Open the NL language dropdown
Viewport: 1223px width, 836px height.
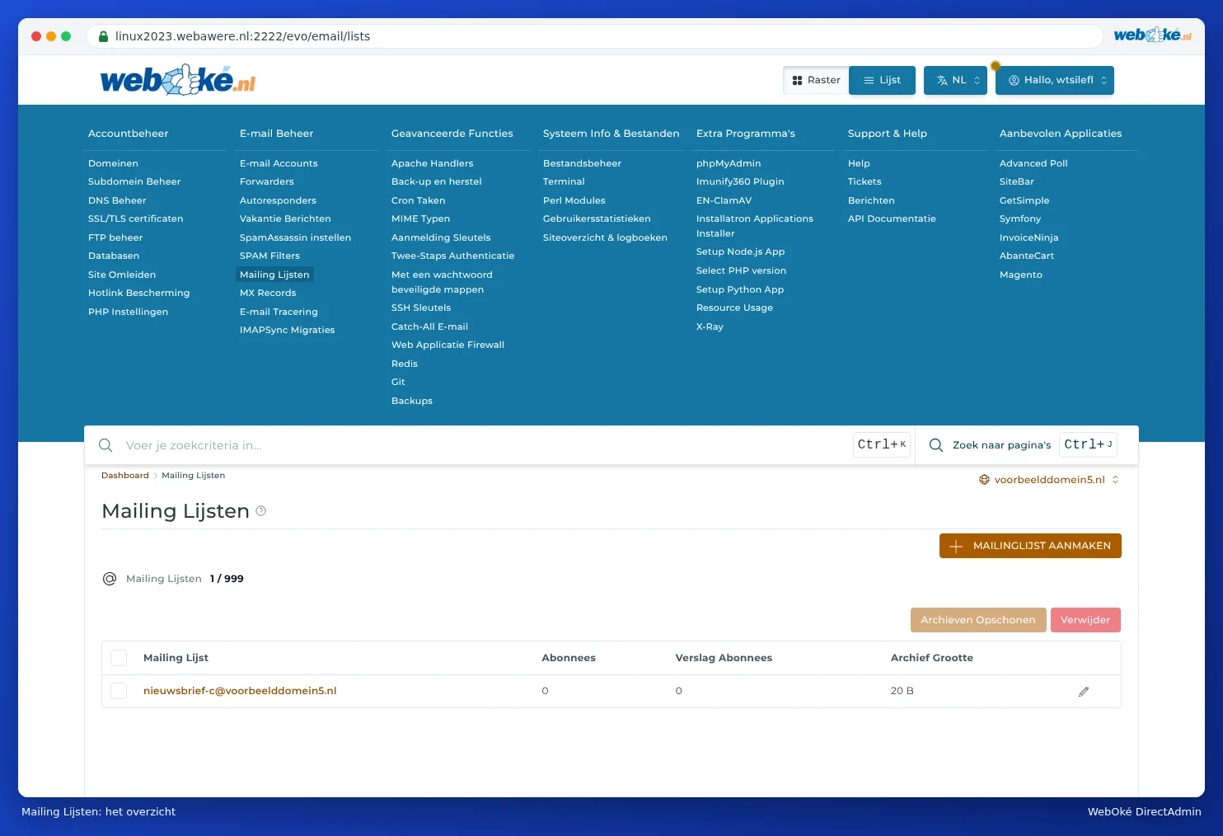955,80
